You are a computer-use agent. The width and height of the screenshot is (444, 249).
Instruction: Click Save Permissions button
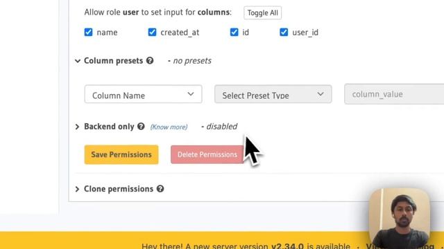pos(121,155)
